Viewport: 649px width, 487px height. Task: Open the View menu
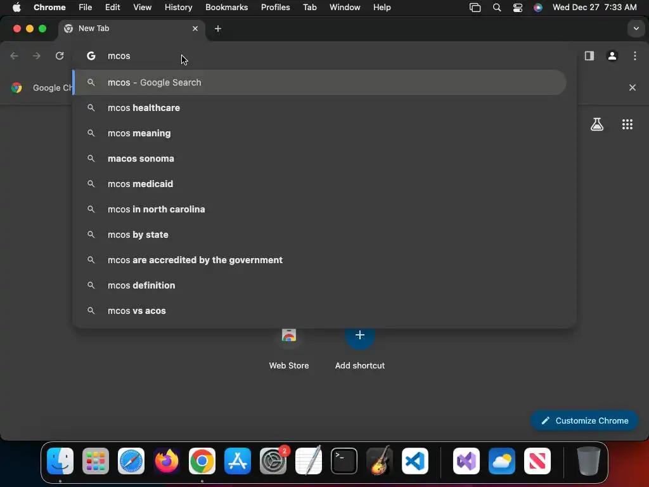pos(142,8)
